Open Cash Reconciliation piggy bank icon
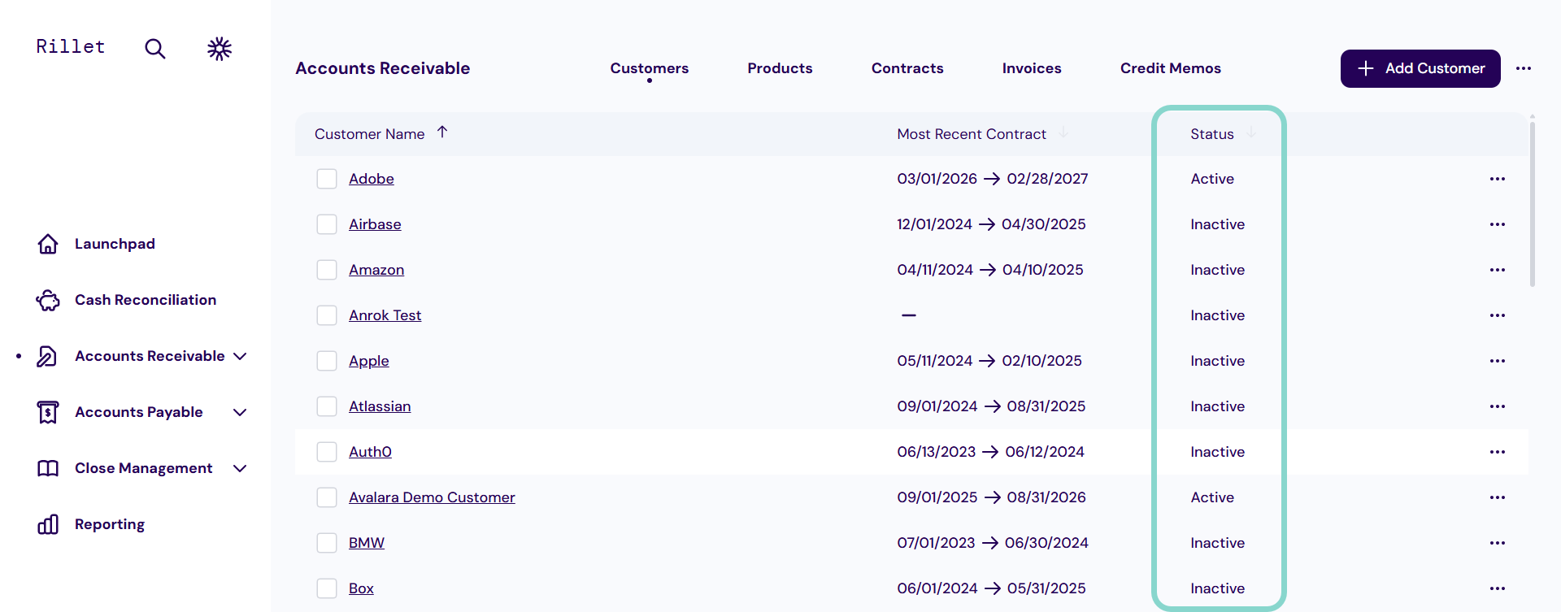Screen dimensions: 1561x612 (48, 301)
